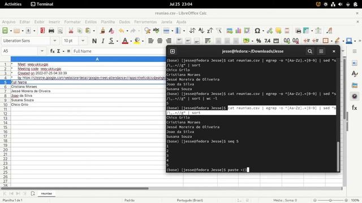The height and width of the screenshot is (203, 362).
Task: Click the Paste clipboard icon
Action: coord(88,30)
